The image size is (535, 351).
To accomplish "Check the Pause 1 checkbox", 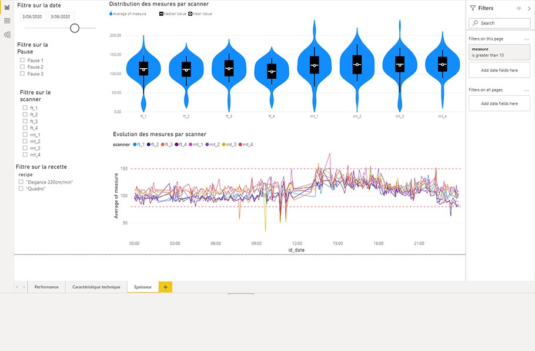I will tap(22, 61).
